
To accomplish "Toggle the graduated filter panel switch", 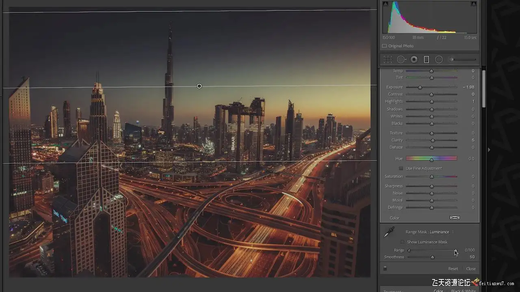I will [x=385, y=268].
